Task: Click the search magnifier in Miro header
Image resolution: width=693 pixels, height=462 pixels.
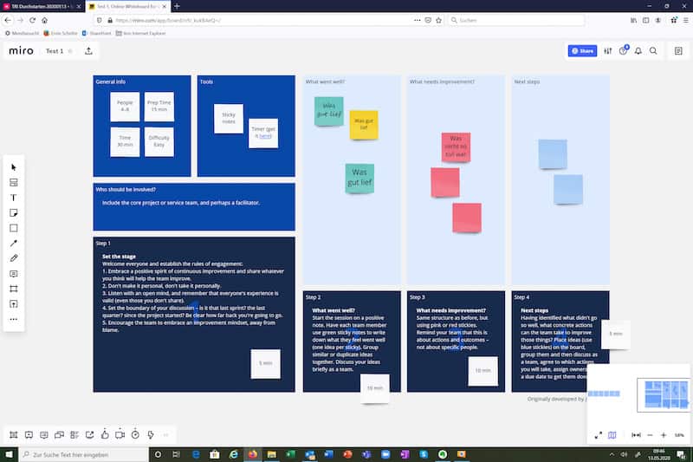Action: tap(653, 51)
